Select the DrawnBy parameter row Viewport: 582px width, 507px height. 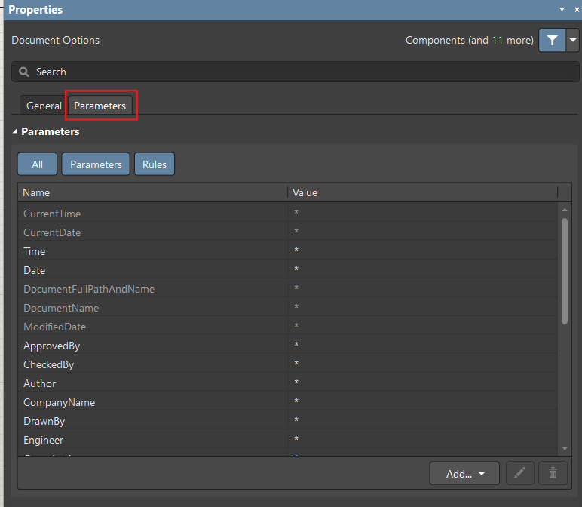(288, 421)
